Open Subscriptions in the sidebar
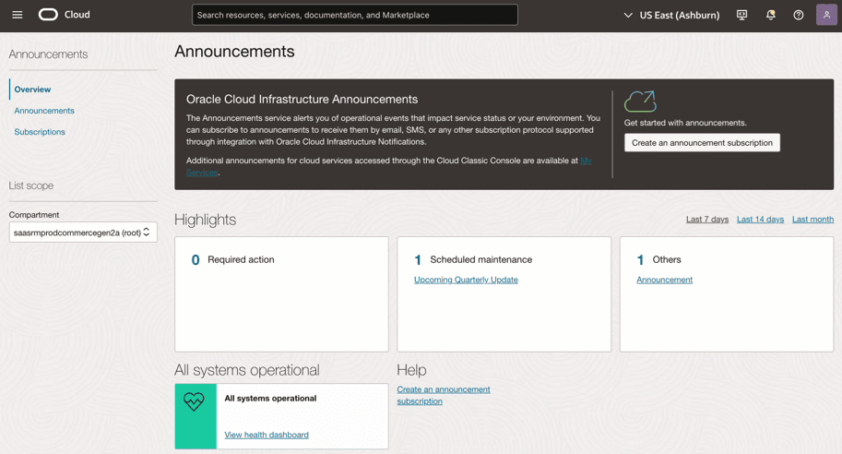 click(x=40, y=132)
